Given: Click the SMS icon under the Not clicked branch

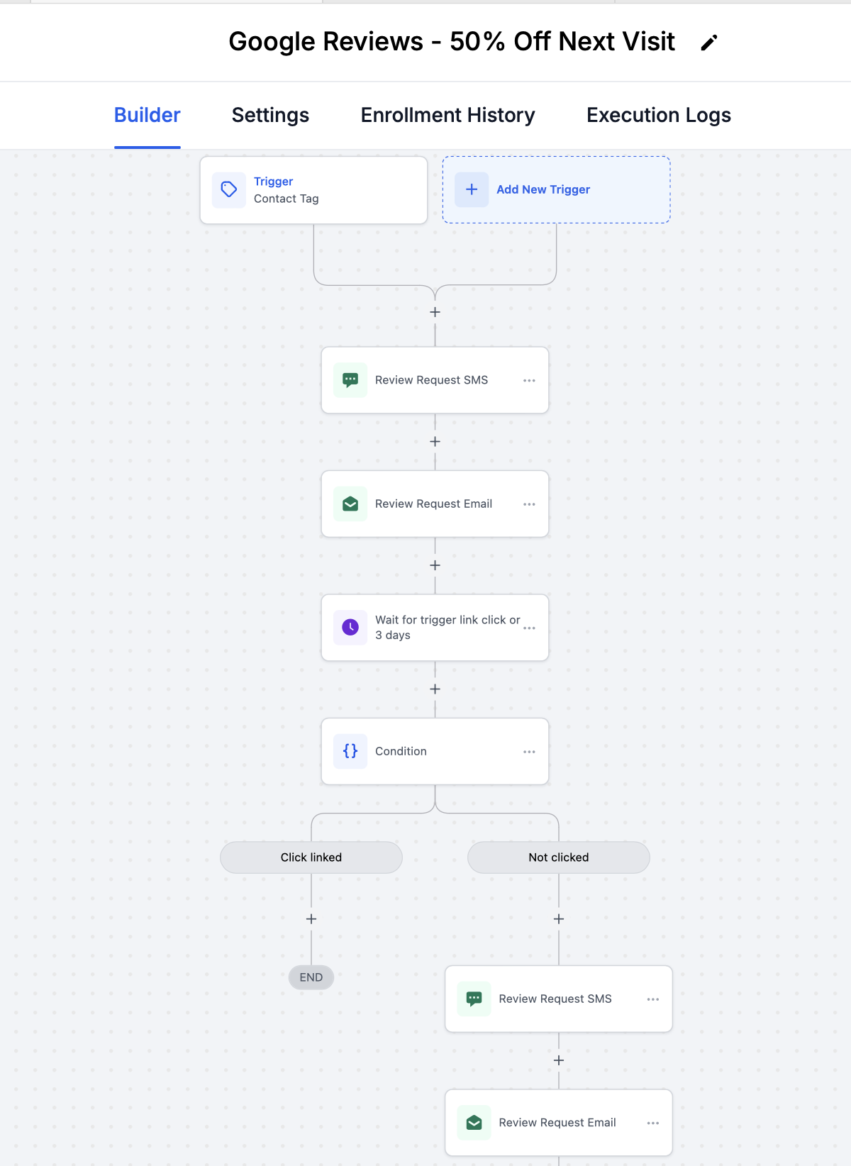Looking at the screenshot, I should [474, 999].
